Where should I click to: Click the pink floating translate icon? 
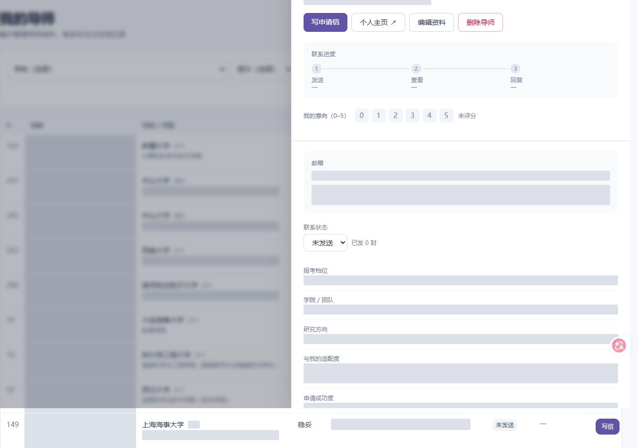click(619, 345)
